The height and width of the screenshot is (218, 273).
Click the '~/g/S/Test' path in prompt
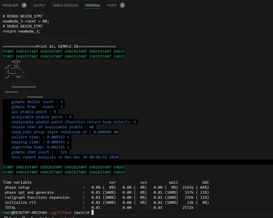point(60,212)
